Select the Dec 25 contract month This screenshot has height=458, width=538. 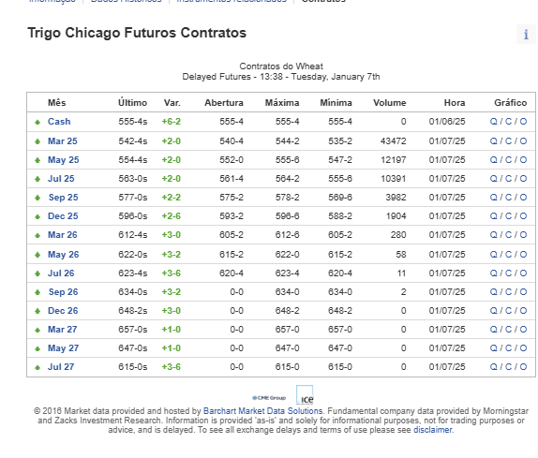tap(63, 216)
